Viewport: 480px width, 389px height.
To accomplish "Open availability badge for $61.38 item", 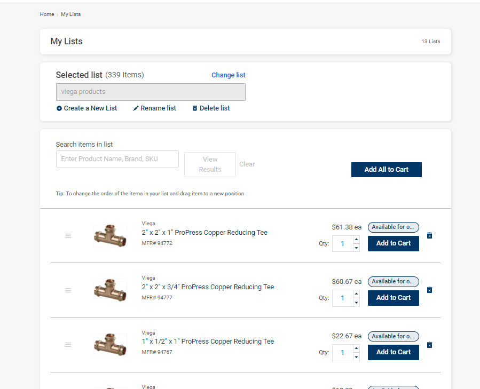I will [x=394, y=227].
